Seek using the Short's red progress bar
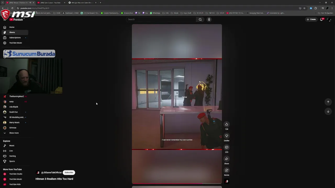The width and height of the screenshot is (335, 188). pos(177,183)
